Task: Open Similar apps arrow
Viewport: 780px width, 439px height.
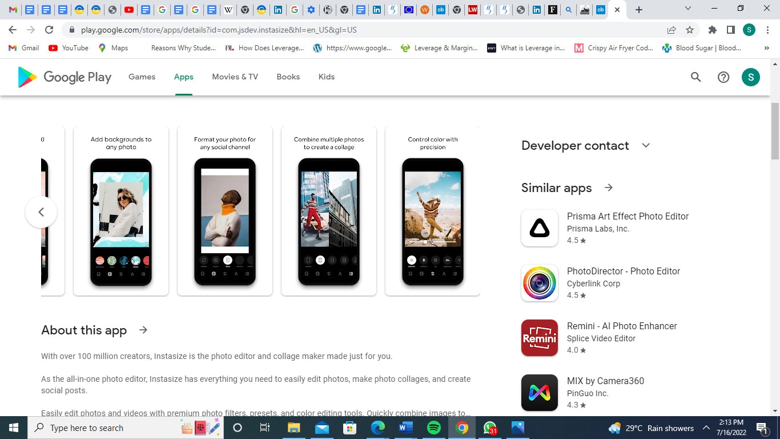Action: tap(609, 187)
